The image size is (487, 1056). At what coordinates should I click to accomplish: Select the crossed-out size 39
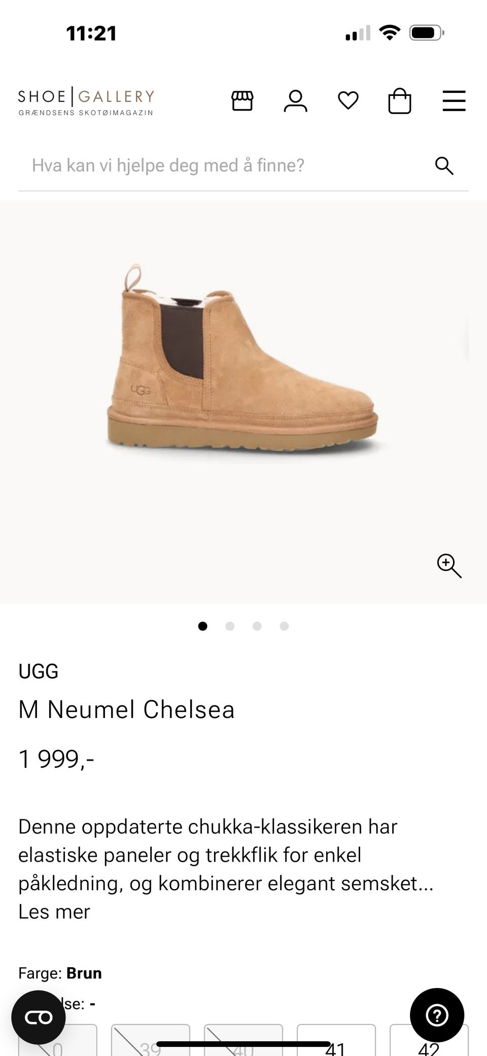[150, 1040]
